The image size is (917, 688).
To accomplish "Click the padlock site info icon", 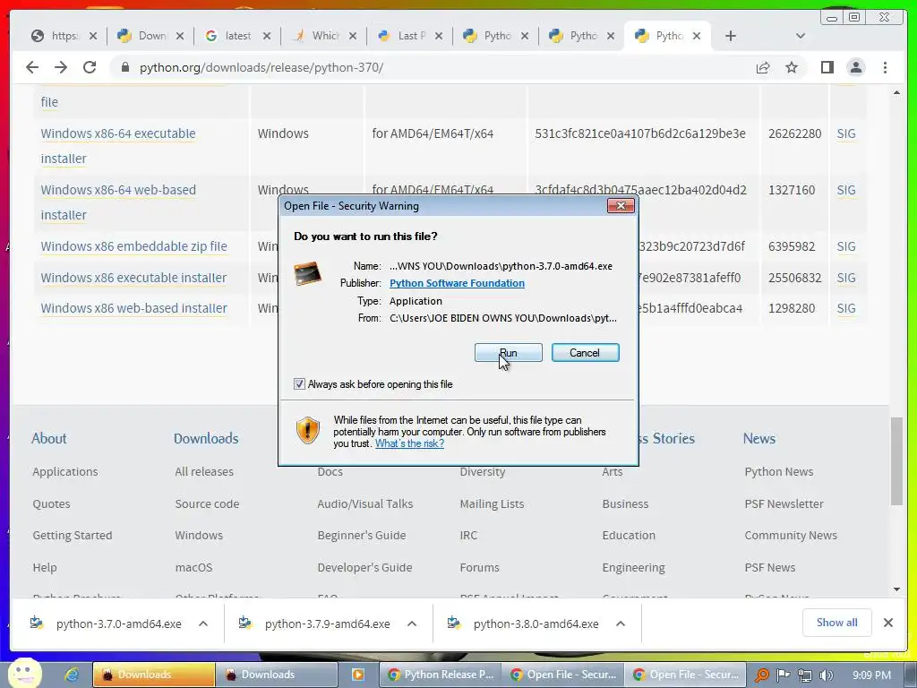I will click(124, 67).
